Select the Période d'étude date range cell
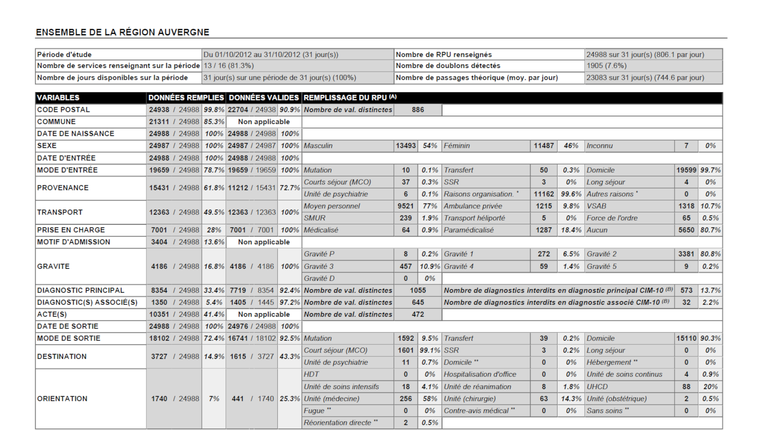This screenshot has height=430, width=764. click(x=271, y=55)
